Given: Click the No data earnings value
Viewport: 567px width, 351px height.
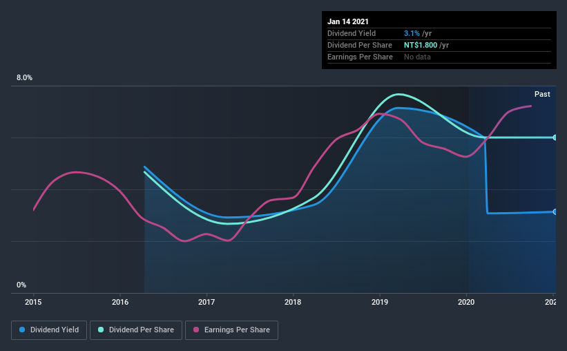Looking at the screenshot, I should click(x=417, y=57).
